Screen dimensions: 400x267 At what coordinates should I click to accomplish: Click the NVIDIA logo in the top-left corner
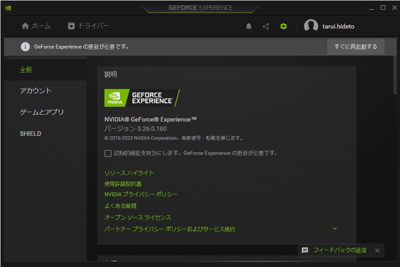coord(7,8)
